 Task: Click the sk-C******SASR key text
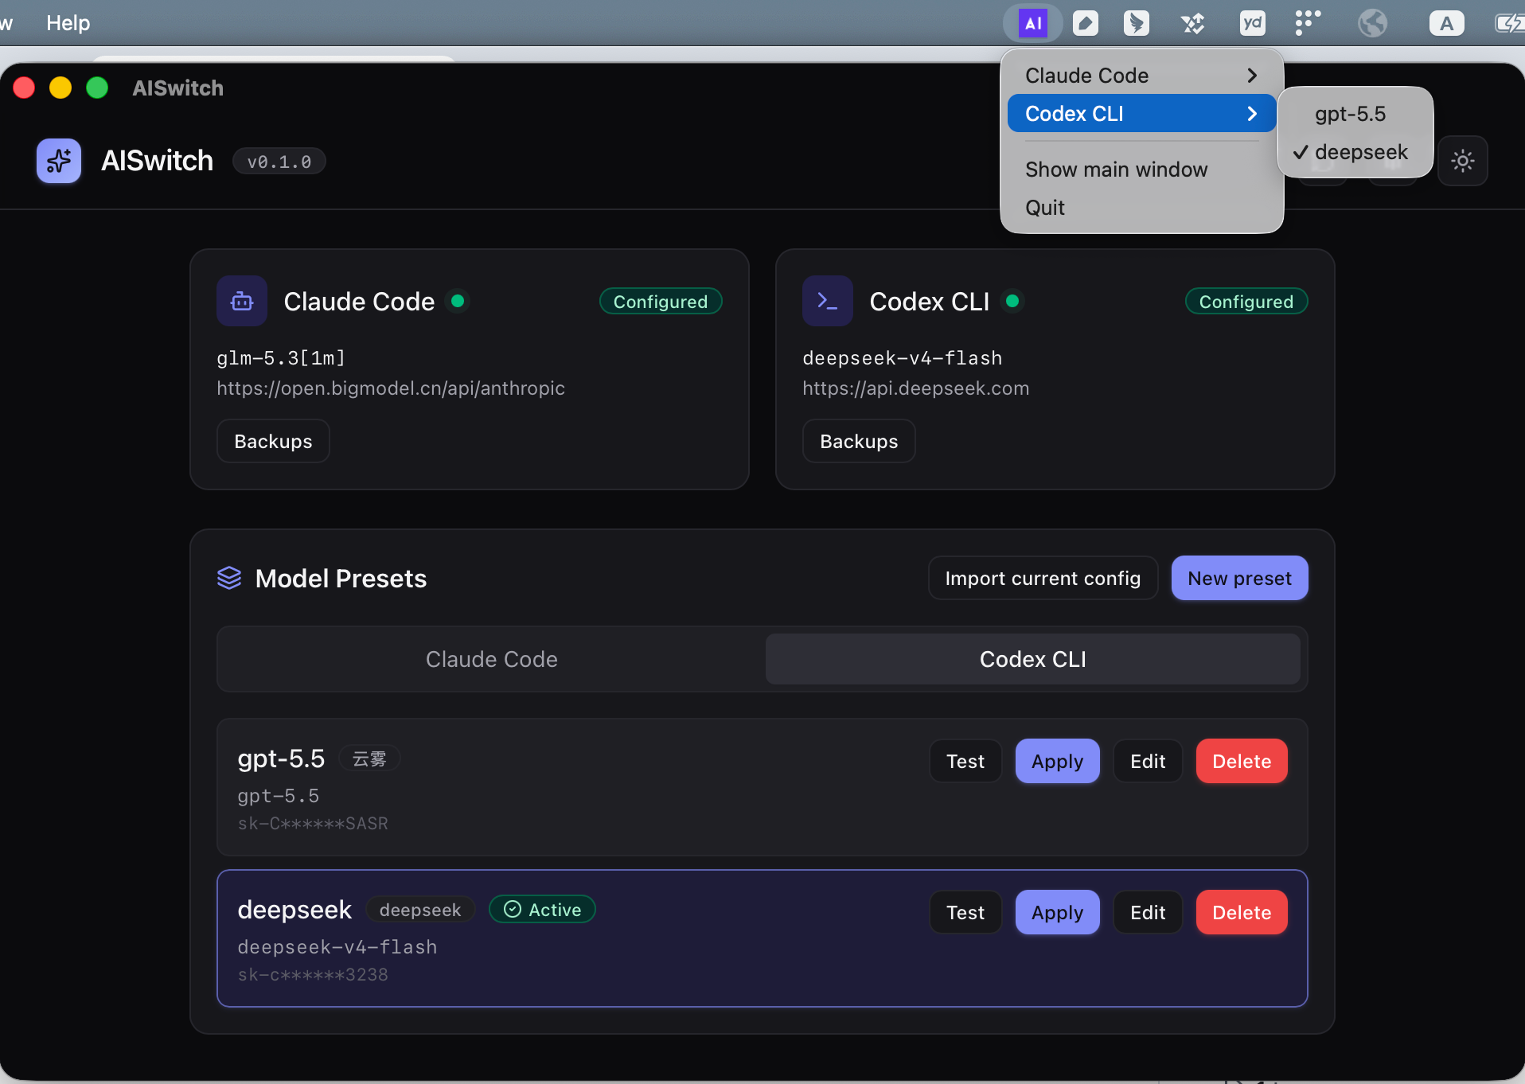pyautogui.click(x=313, y=823)
